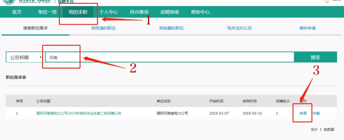Switch to the 搜索职位需求 tab
This screenshot has width=344, height=140.
(x=35, y=28)
